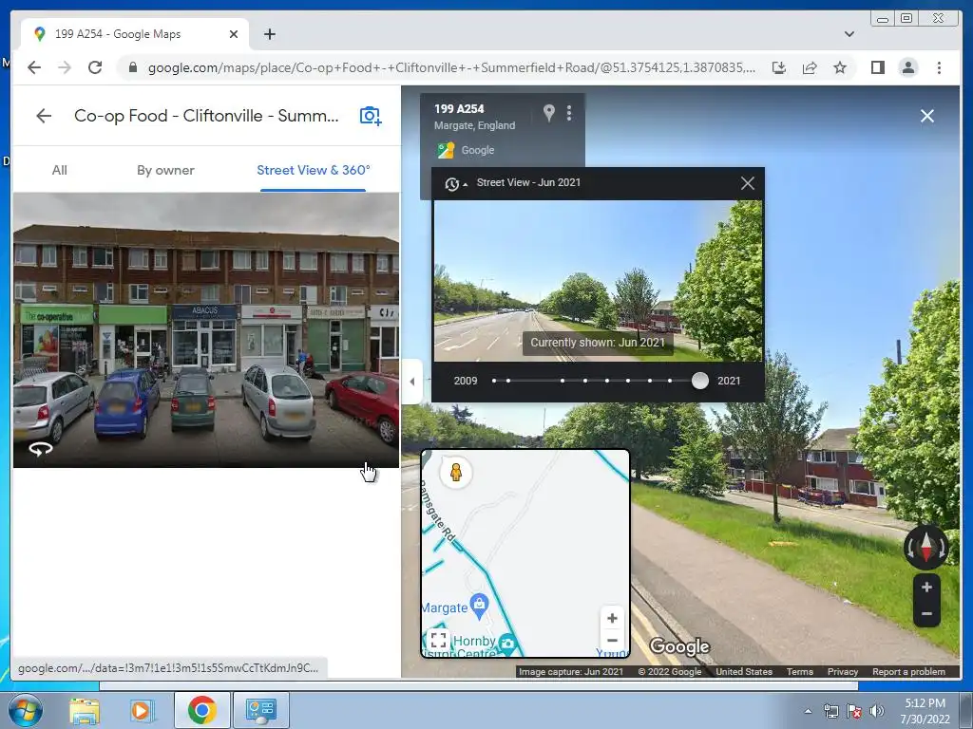Collapse the side panel with the arrow

pos(411,382)
